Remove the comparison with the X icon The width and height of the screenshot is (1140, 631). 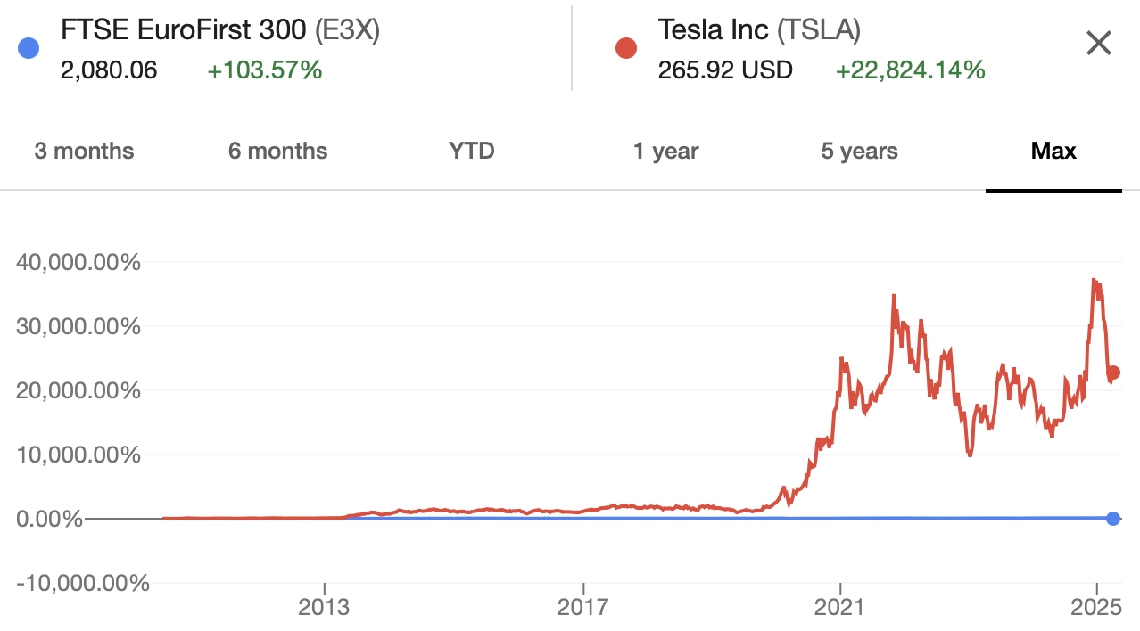pos(1098,43)
